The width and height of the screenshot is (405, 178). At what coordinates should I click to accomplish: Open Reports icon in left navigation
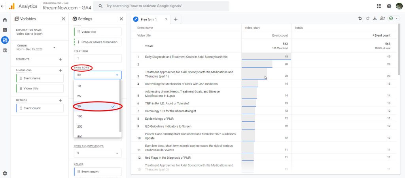tap(5, 30)
